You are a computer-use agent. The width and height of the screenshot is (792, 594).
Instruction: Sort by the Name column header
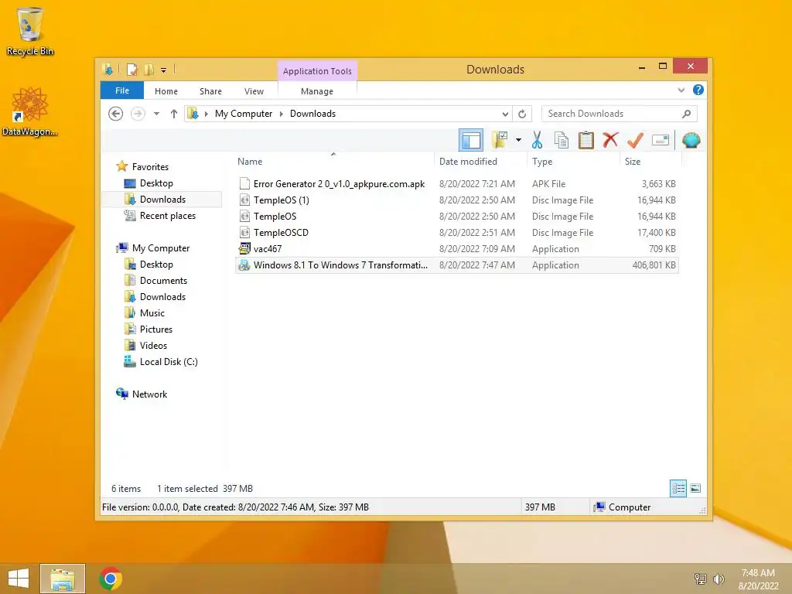[x=250, y=162]
